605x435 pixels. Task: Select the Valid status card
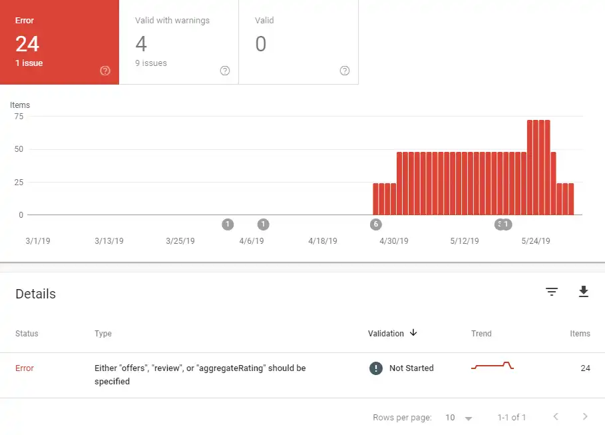(x=299, y=42)
